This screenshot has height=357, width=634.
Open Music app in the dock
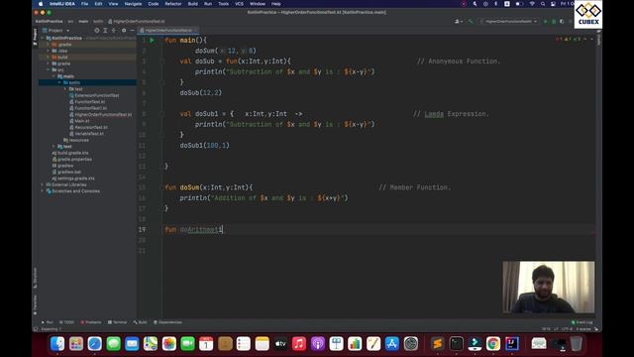click(x=299, y=344)
